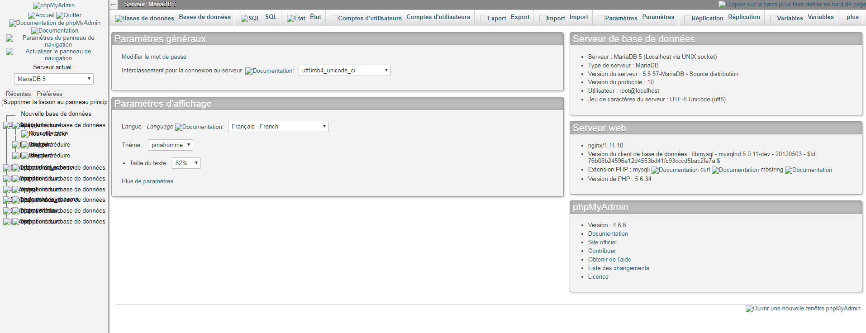The width and height of the screenshot is (866, 333).
Task: Click Modifier le mot de passe
Action: 154,57
